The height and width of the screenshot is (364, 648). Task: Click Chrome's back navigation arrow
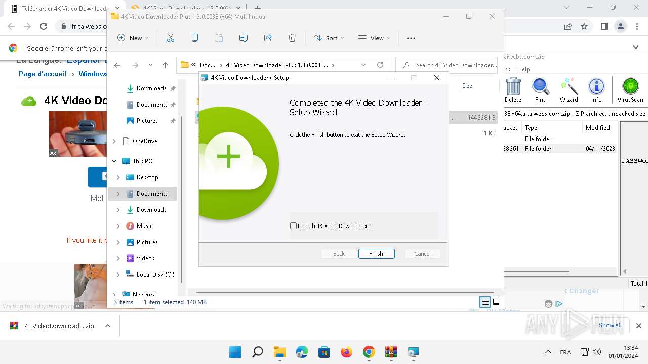coord(11,26)
